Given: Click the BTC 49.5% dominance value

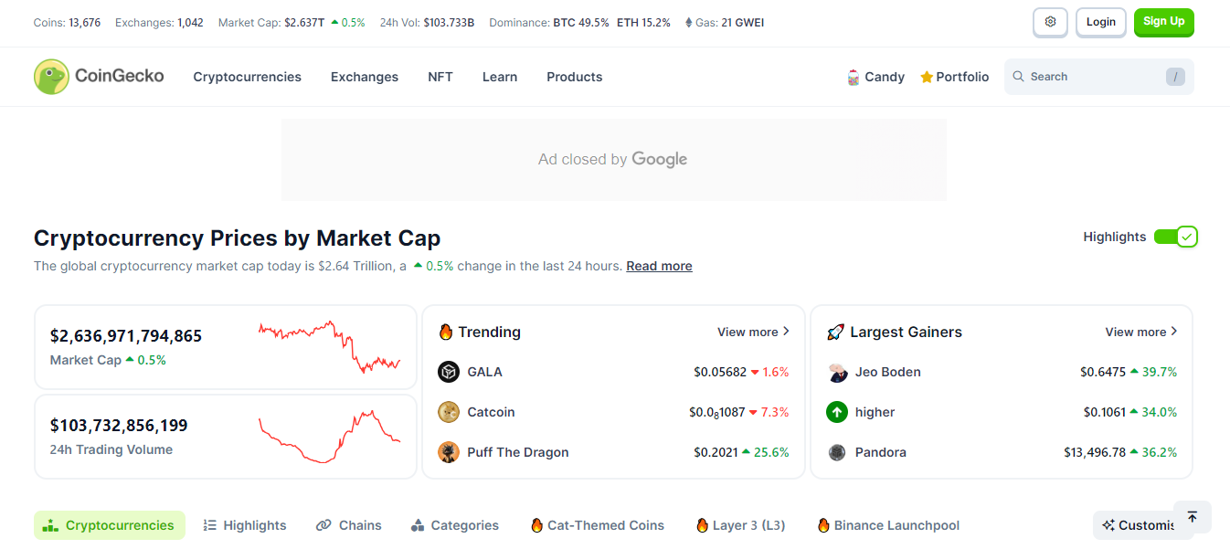Looking at the screenshot, I should [x=581, y=22].
